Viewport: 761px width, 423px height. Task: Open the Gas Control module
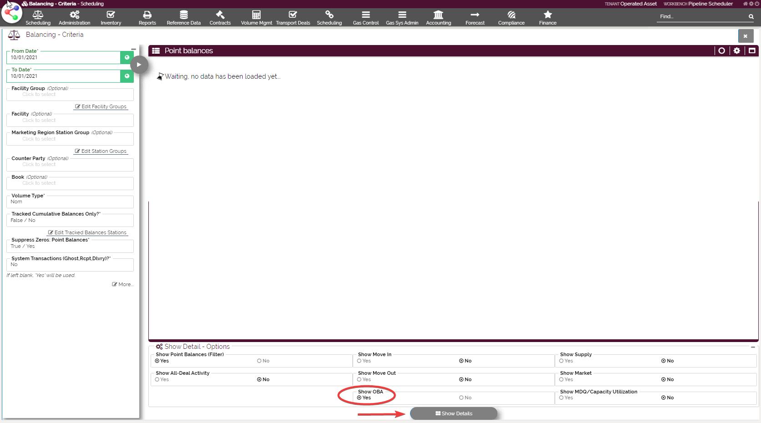pos(365,18)
